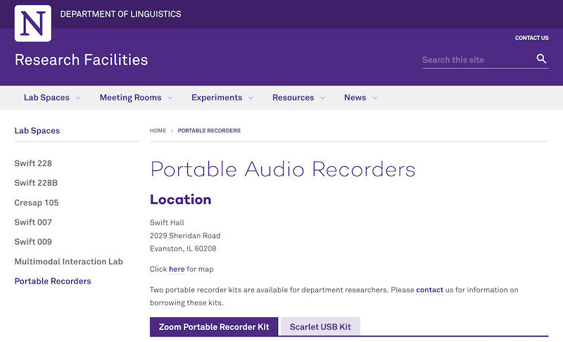The height and width of the screenshot is (342, 563).
Task: Expand the Lab Spaces menu chevron
Action: click(78, 98)
